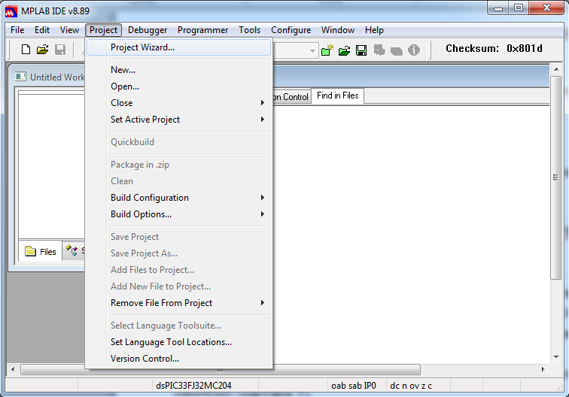Select the Files tab with folder icon
This screenshot has width=569, height=397.
pos(41,251)
